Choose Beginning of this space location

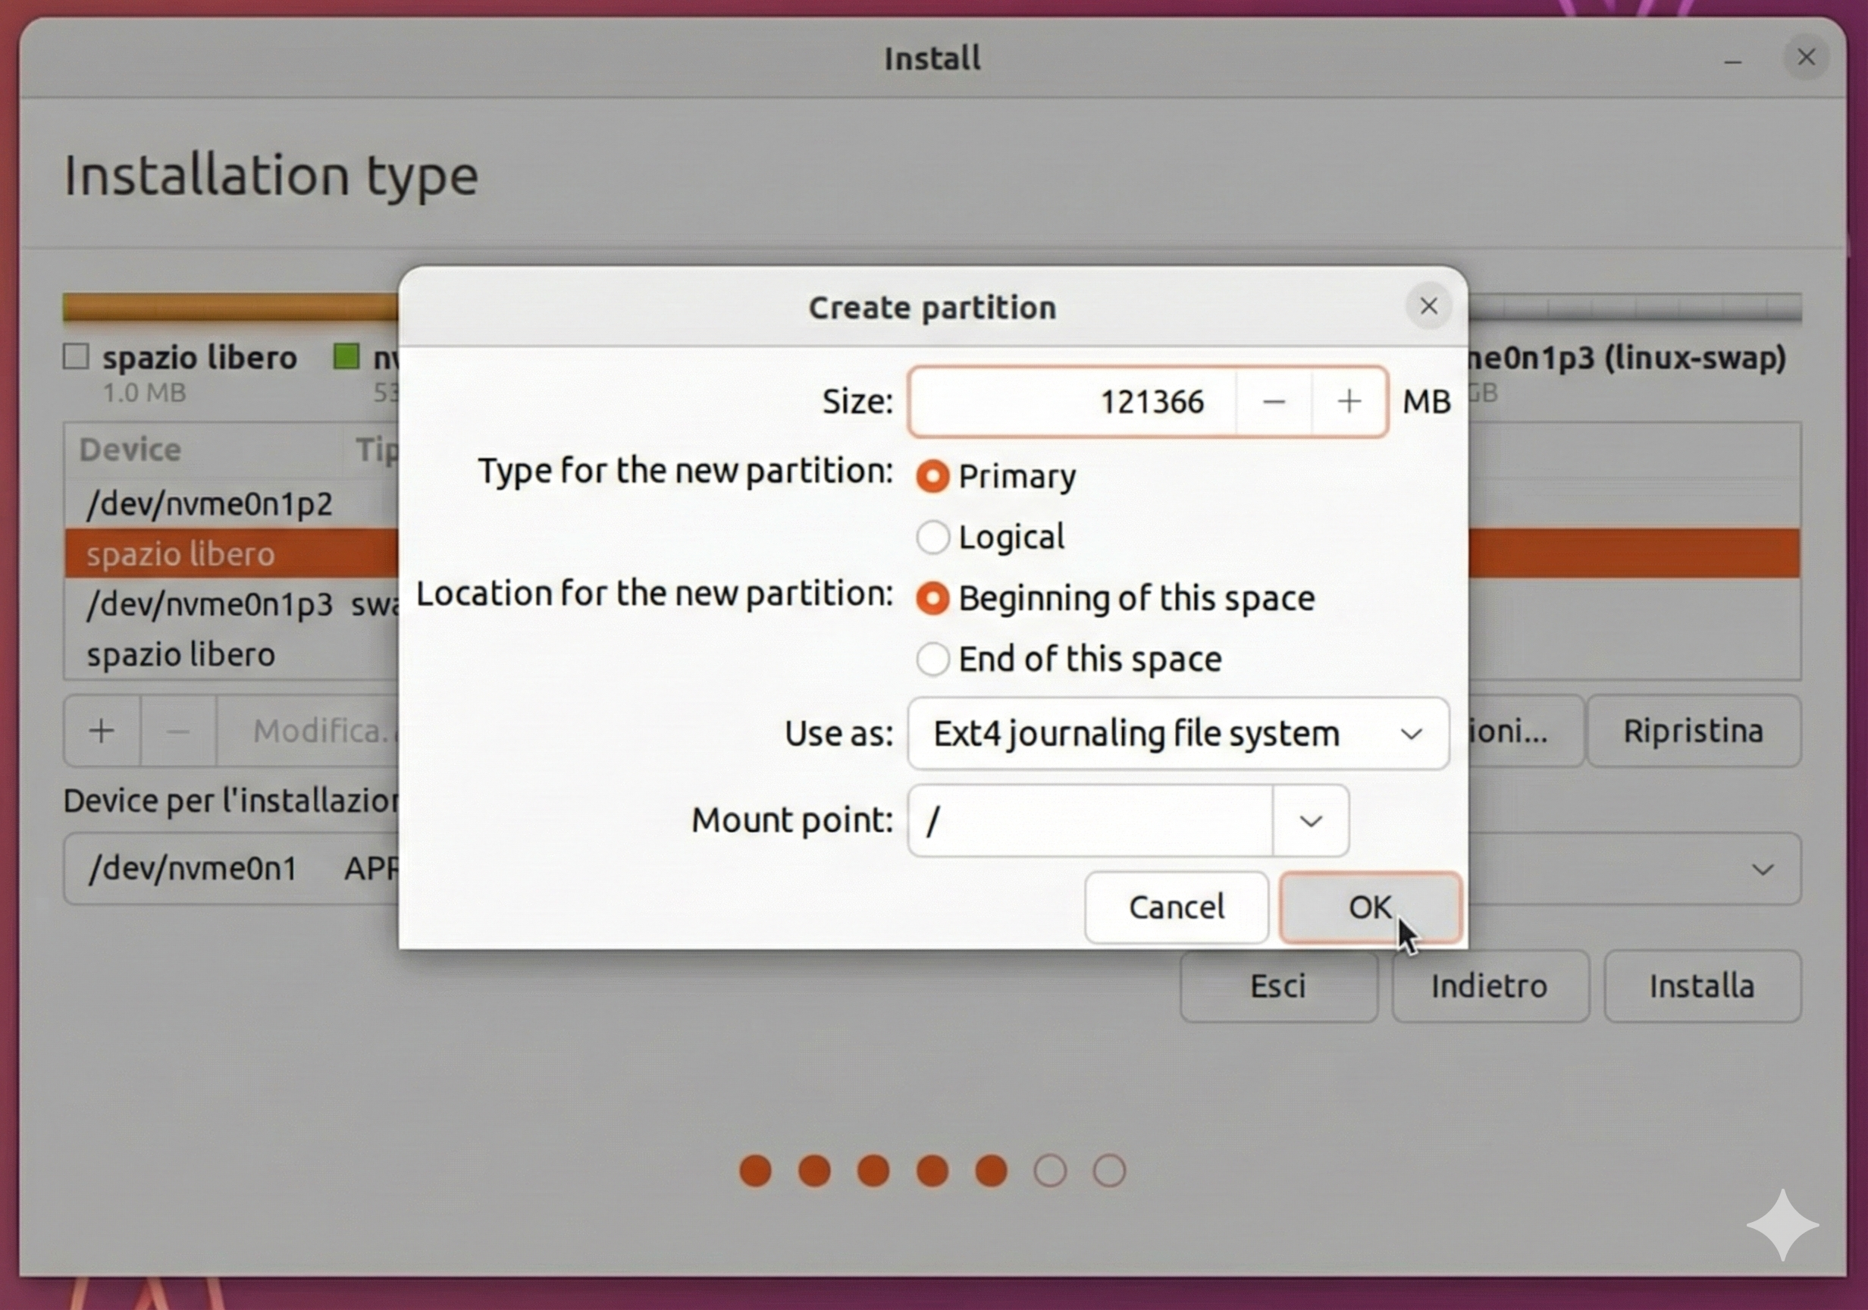pos(933,598)
